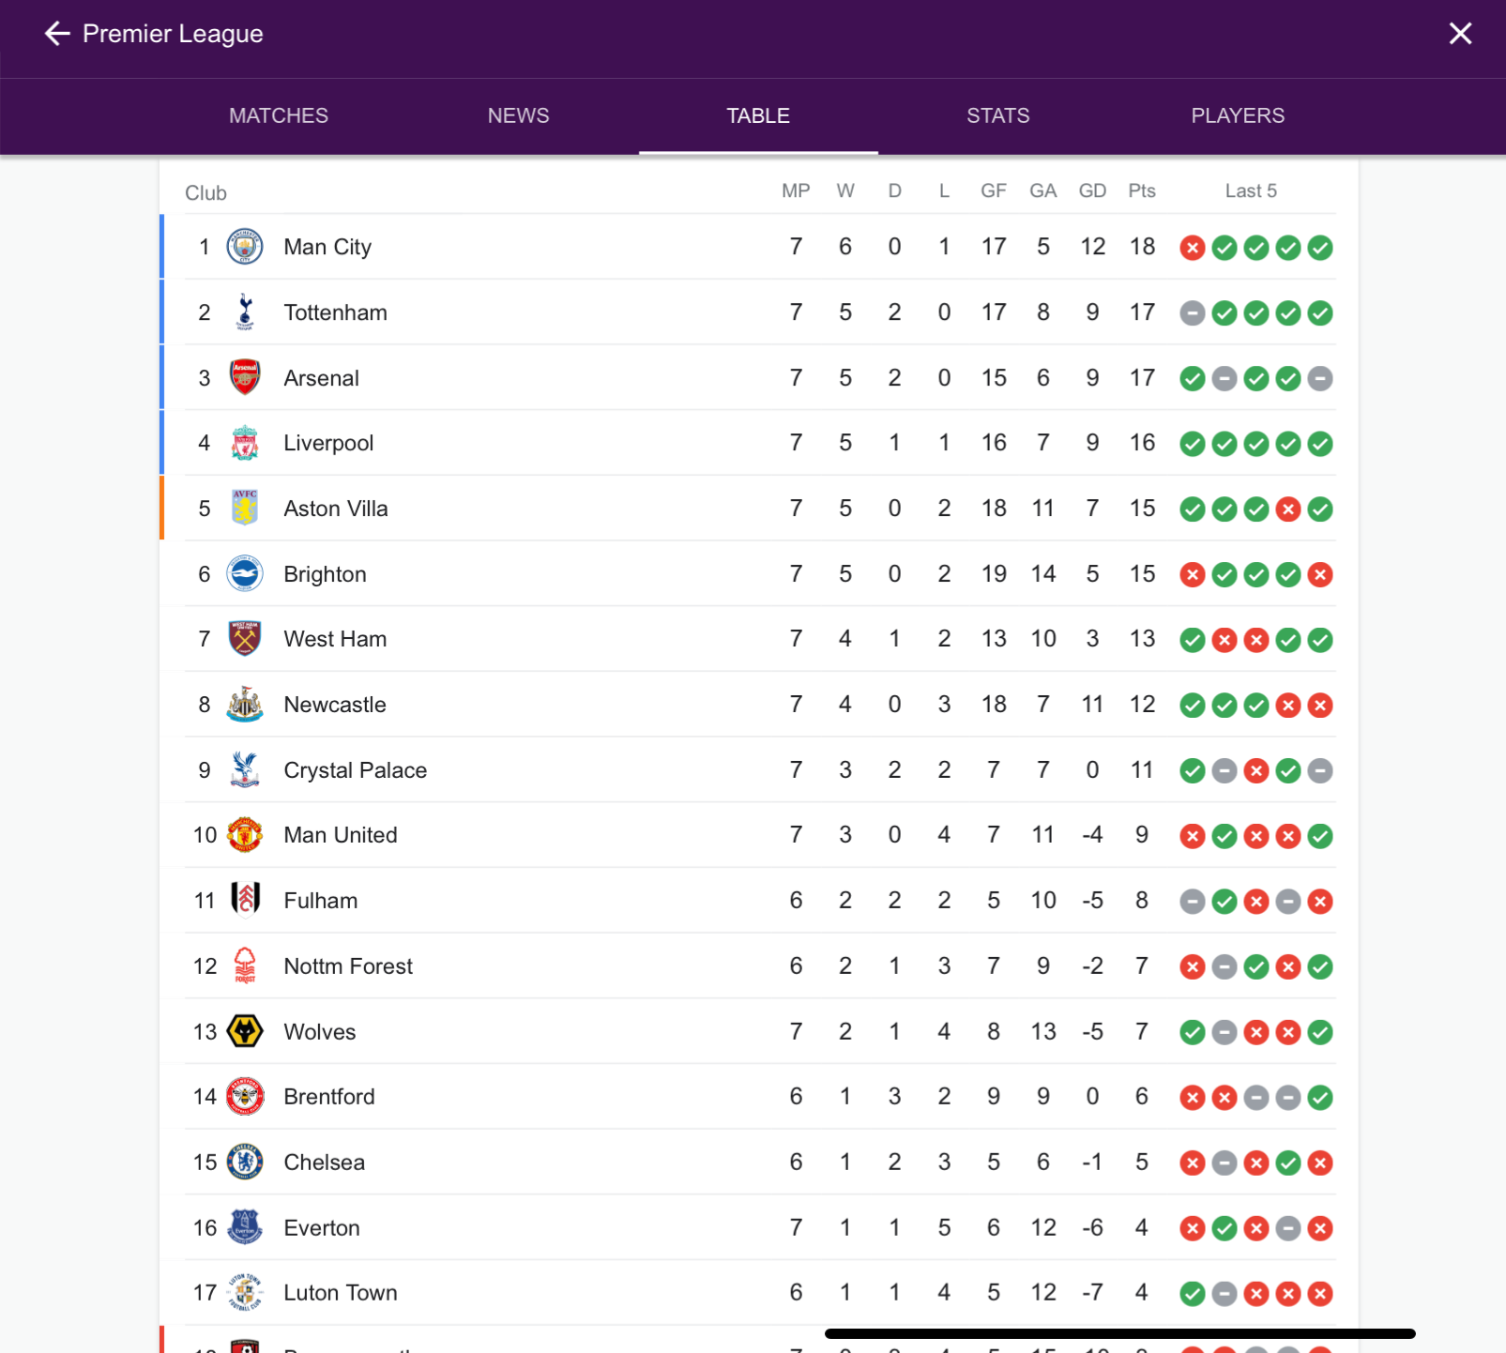Select the Liverpool club crest

point(245,443)
